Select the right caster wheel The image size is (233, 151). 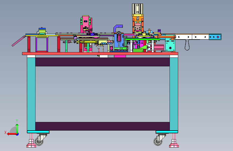pos(158,141)
